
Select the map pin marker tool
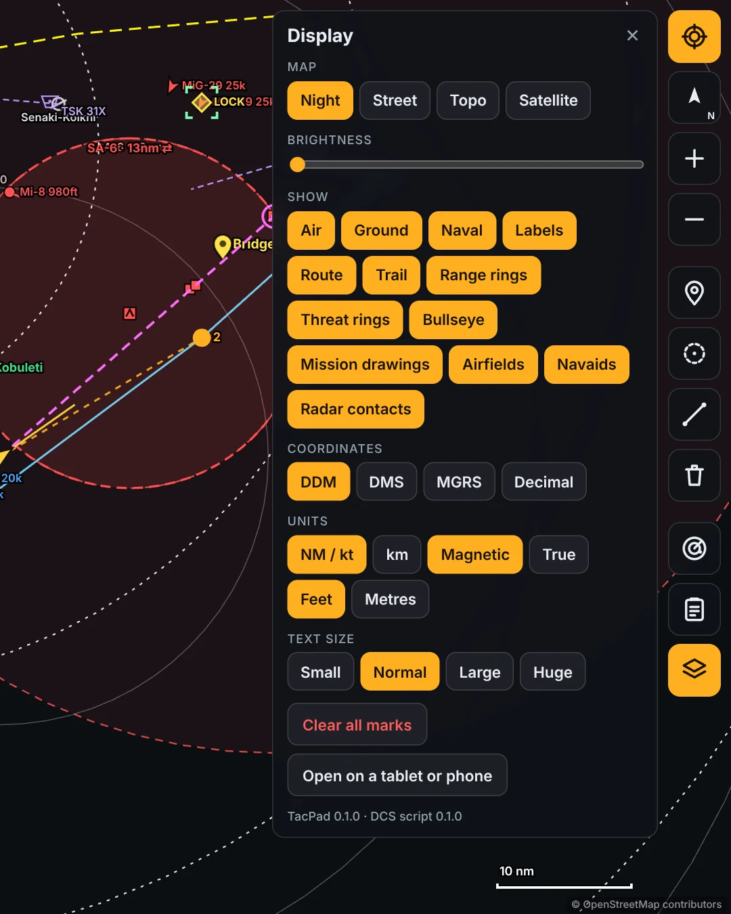coord(694,292)
